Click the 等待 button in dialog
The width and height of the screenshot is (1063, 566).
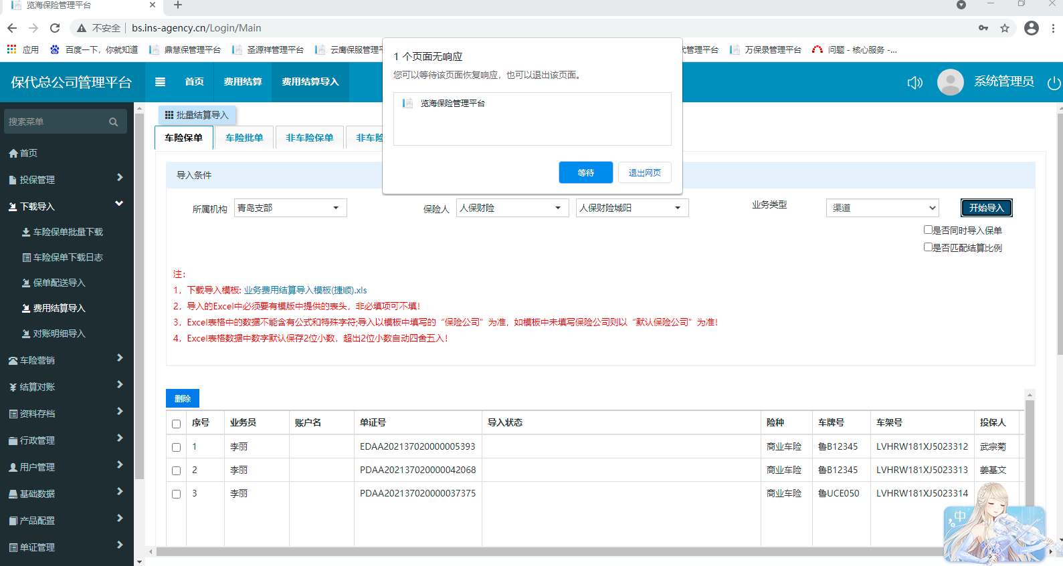[x=585, y=172]
